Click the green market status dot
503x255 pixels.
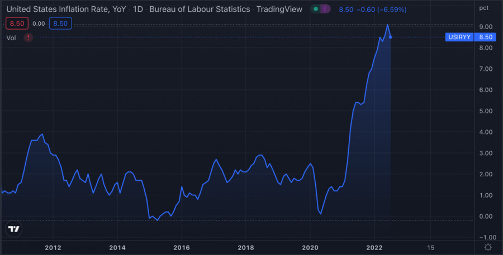click(x=316, y=9)
